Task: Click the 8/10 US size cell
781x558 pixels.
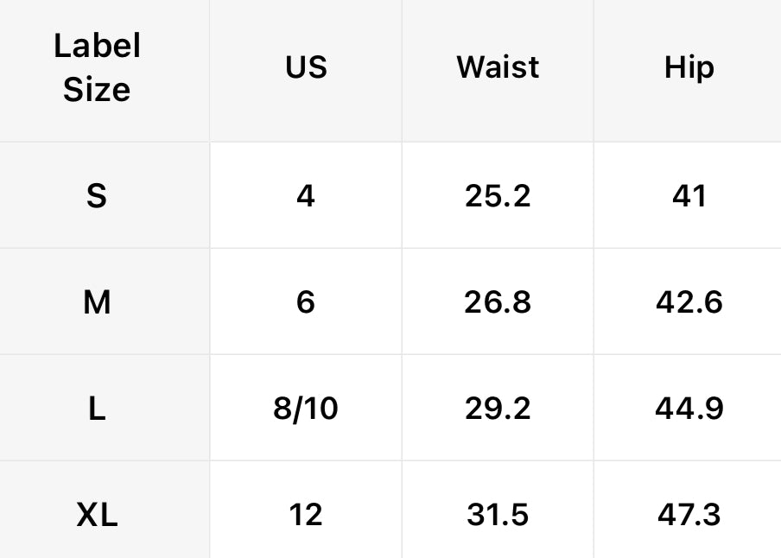Action: click(306, 409)
